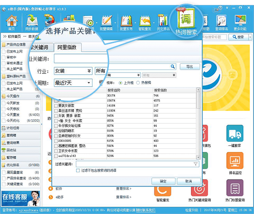
Task: Open the 查询结果 sidebar item
Action: click(x=21, y=143)
